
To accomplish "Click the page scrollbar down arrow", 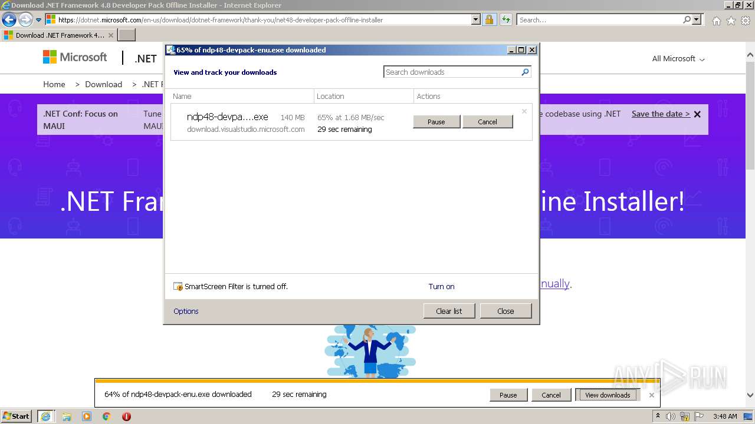I will coord(750,396).
